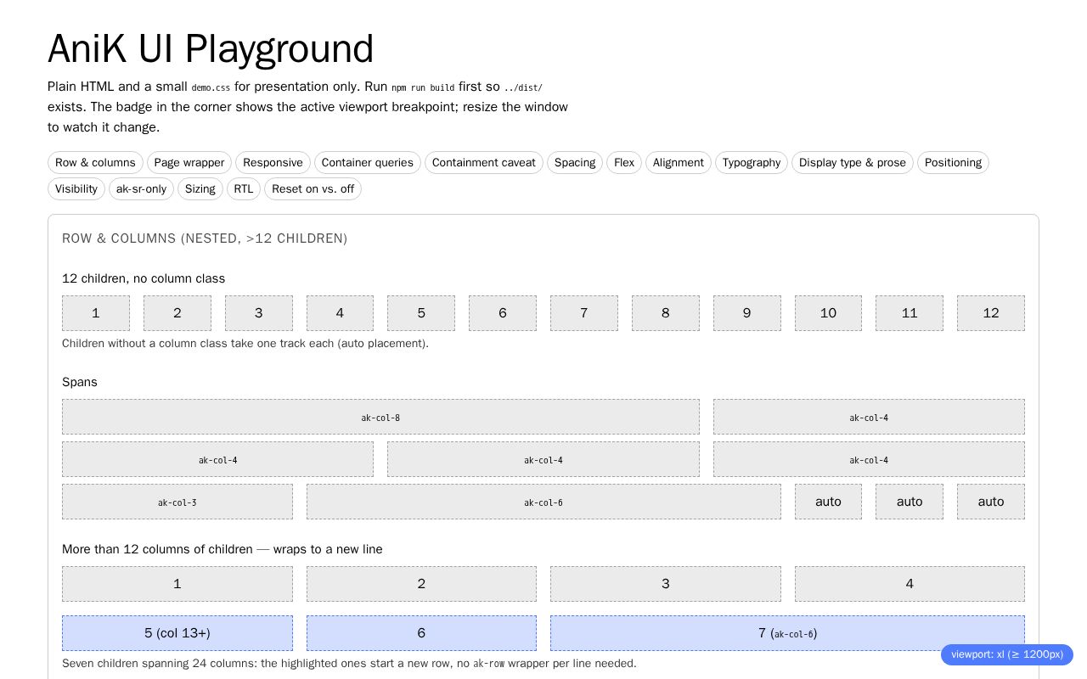
Task: Click the "More than 12 columns of children" subheading
Action: (222, 549)
